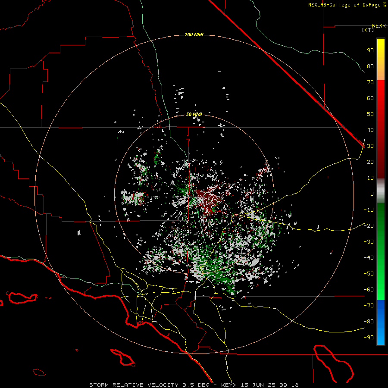Click the -10 value on the velocity scale

[x=369, y=210]
